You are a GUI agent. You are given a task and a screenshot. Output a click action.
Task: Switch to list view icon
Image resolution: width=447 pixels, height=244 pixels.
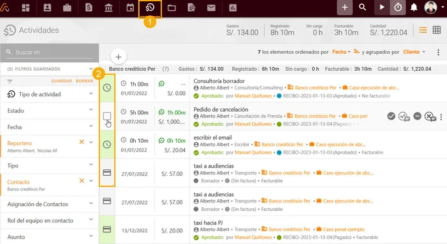[423, 30]
